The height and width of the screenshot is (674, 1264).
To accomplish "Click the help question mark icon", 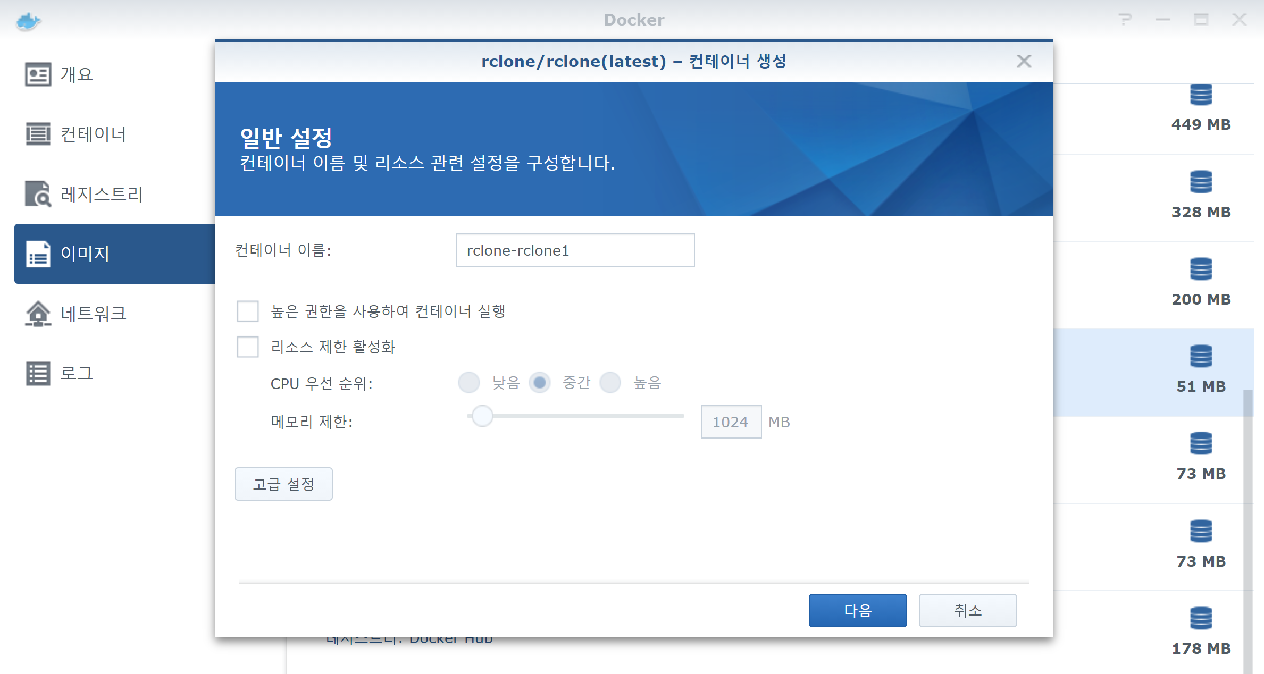I will [x=1125, y=20].
